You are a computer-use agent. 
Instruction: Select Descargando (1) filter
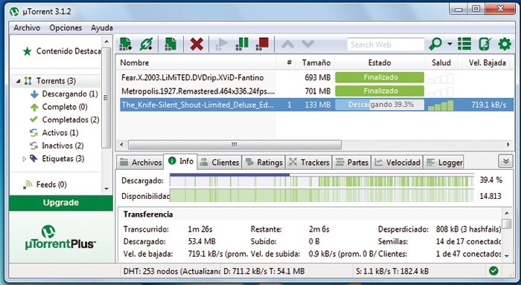point(64,94)
